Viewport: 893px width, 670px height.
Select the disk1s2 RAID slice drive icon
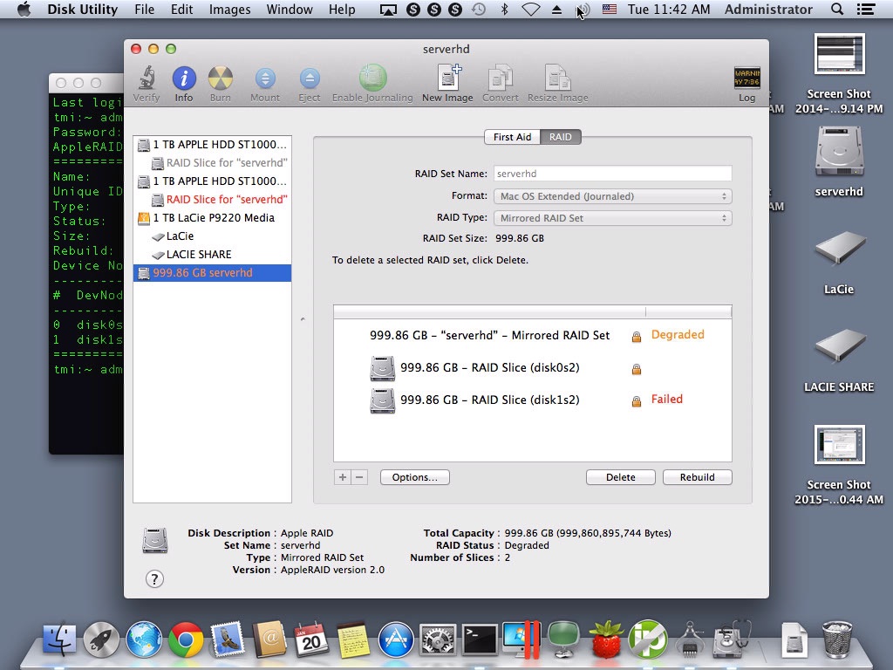382,401
